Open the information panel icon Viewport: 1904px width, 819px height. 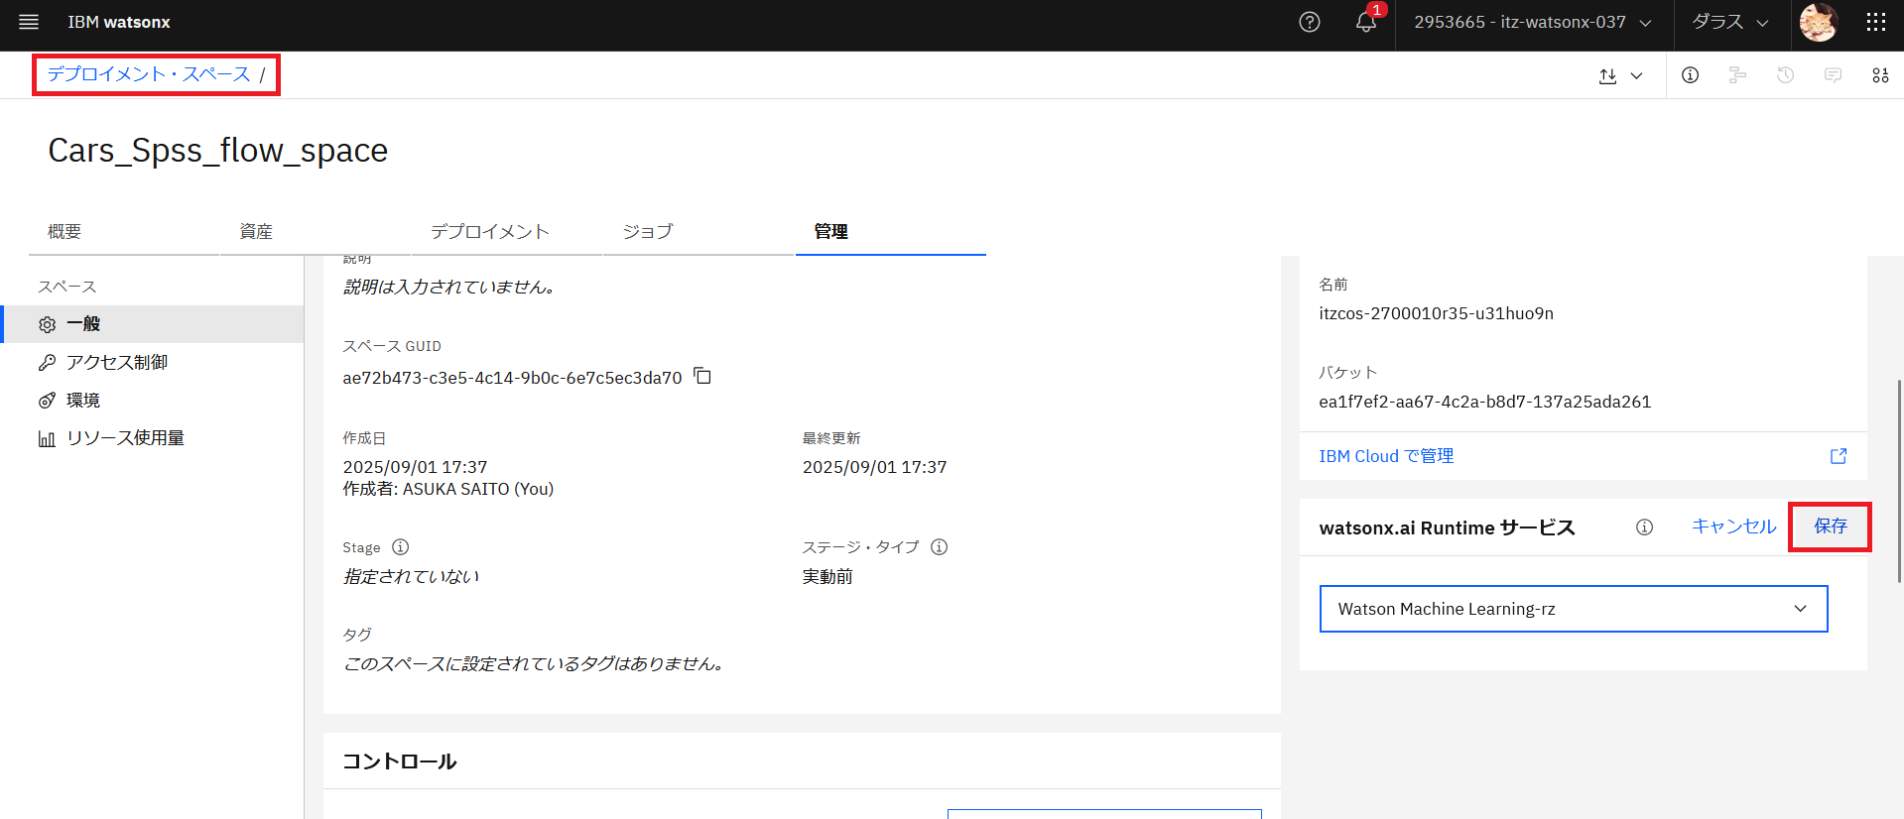pos(1690,75)
